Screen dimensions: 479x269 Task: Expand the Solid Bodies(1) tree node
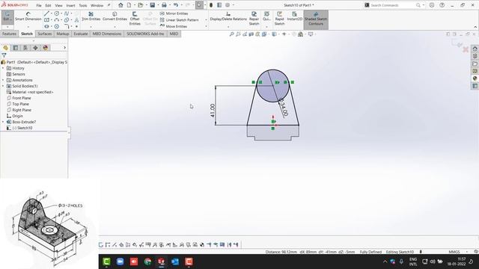coord(3,86)
